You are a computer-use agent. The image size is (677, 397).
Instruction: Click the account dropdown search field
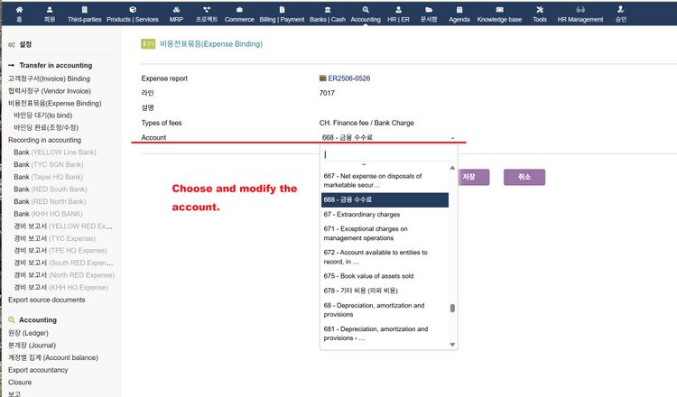(x=386, y=154)
